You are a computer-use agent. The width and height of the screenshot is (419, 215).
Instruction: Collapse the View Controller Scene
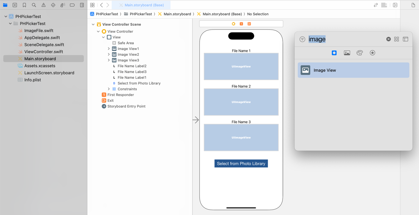point(93,24)
